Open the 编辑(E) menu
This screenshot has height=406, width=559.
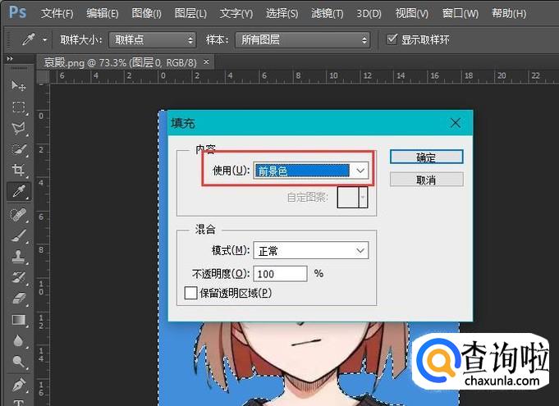tap(103, 13)
